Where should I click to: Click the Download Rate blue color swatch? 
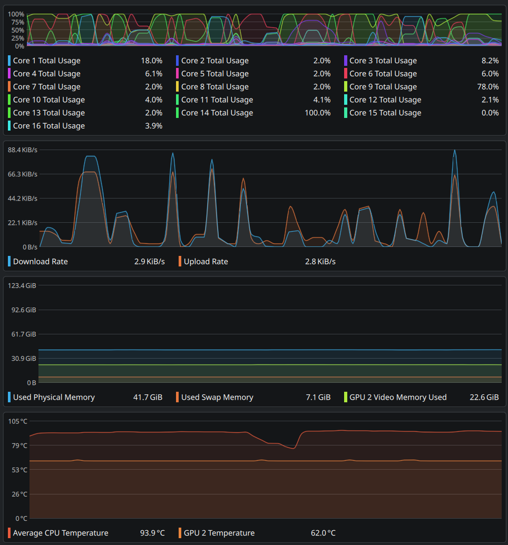pyautogui.click(x=9, y=261)
